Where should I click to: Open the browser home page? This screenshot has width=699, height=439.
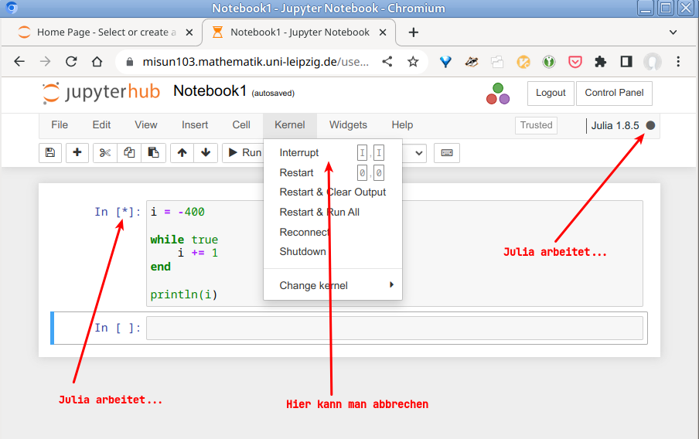pos(97,62)
